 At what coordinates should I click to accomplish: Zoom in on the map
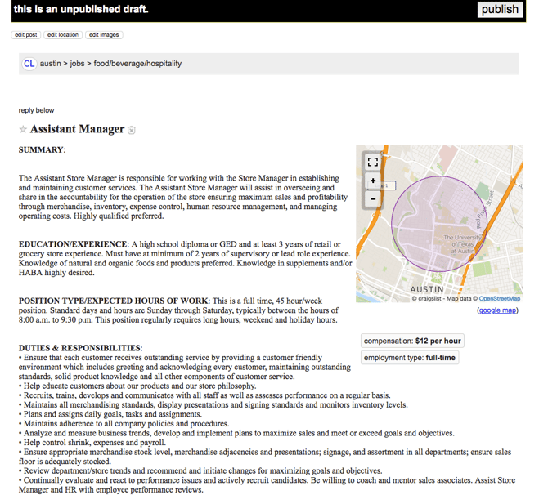coord(372,181)
